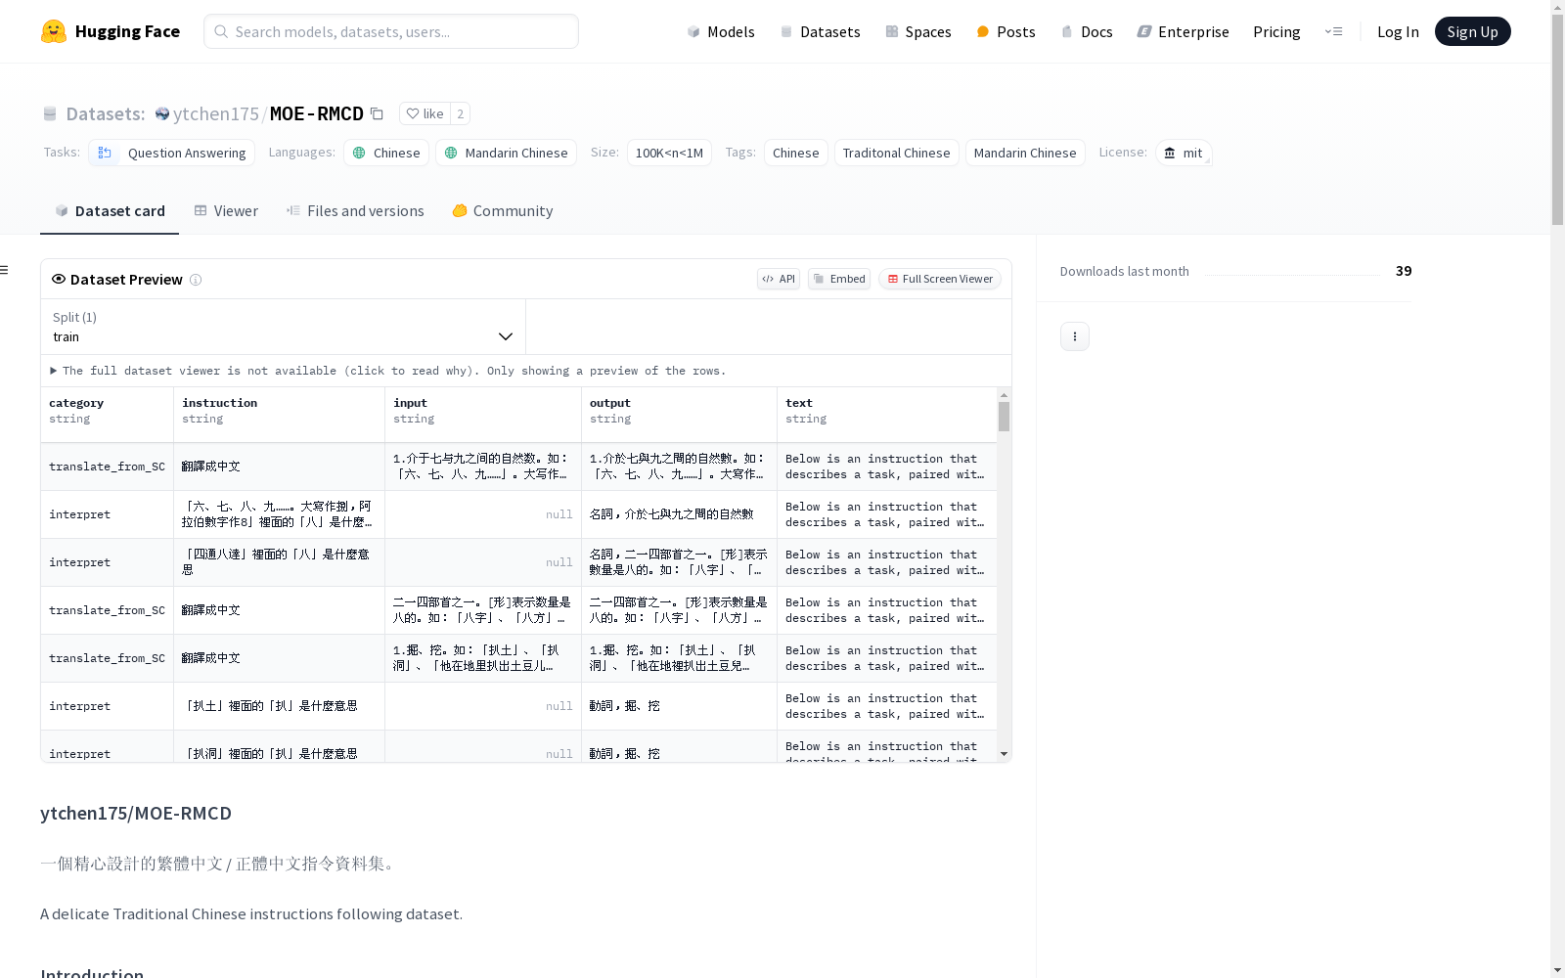
Task: Click the Hugging Face logo emoji
Action: click(54, 31)
